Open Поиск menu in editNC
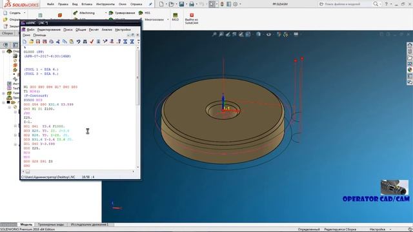This screenshot has height=232, width=413. click(x=68, y=30)
